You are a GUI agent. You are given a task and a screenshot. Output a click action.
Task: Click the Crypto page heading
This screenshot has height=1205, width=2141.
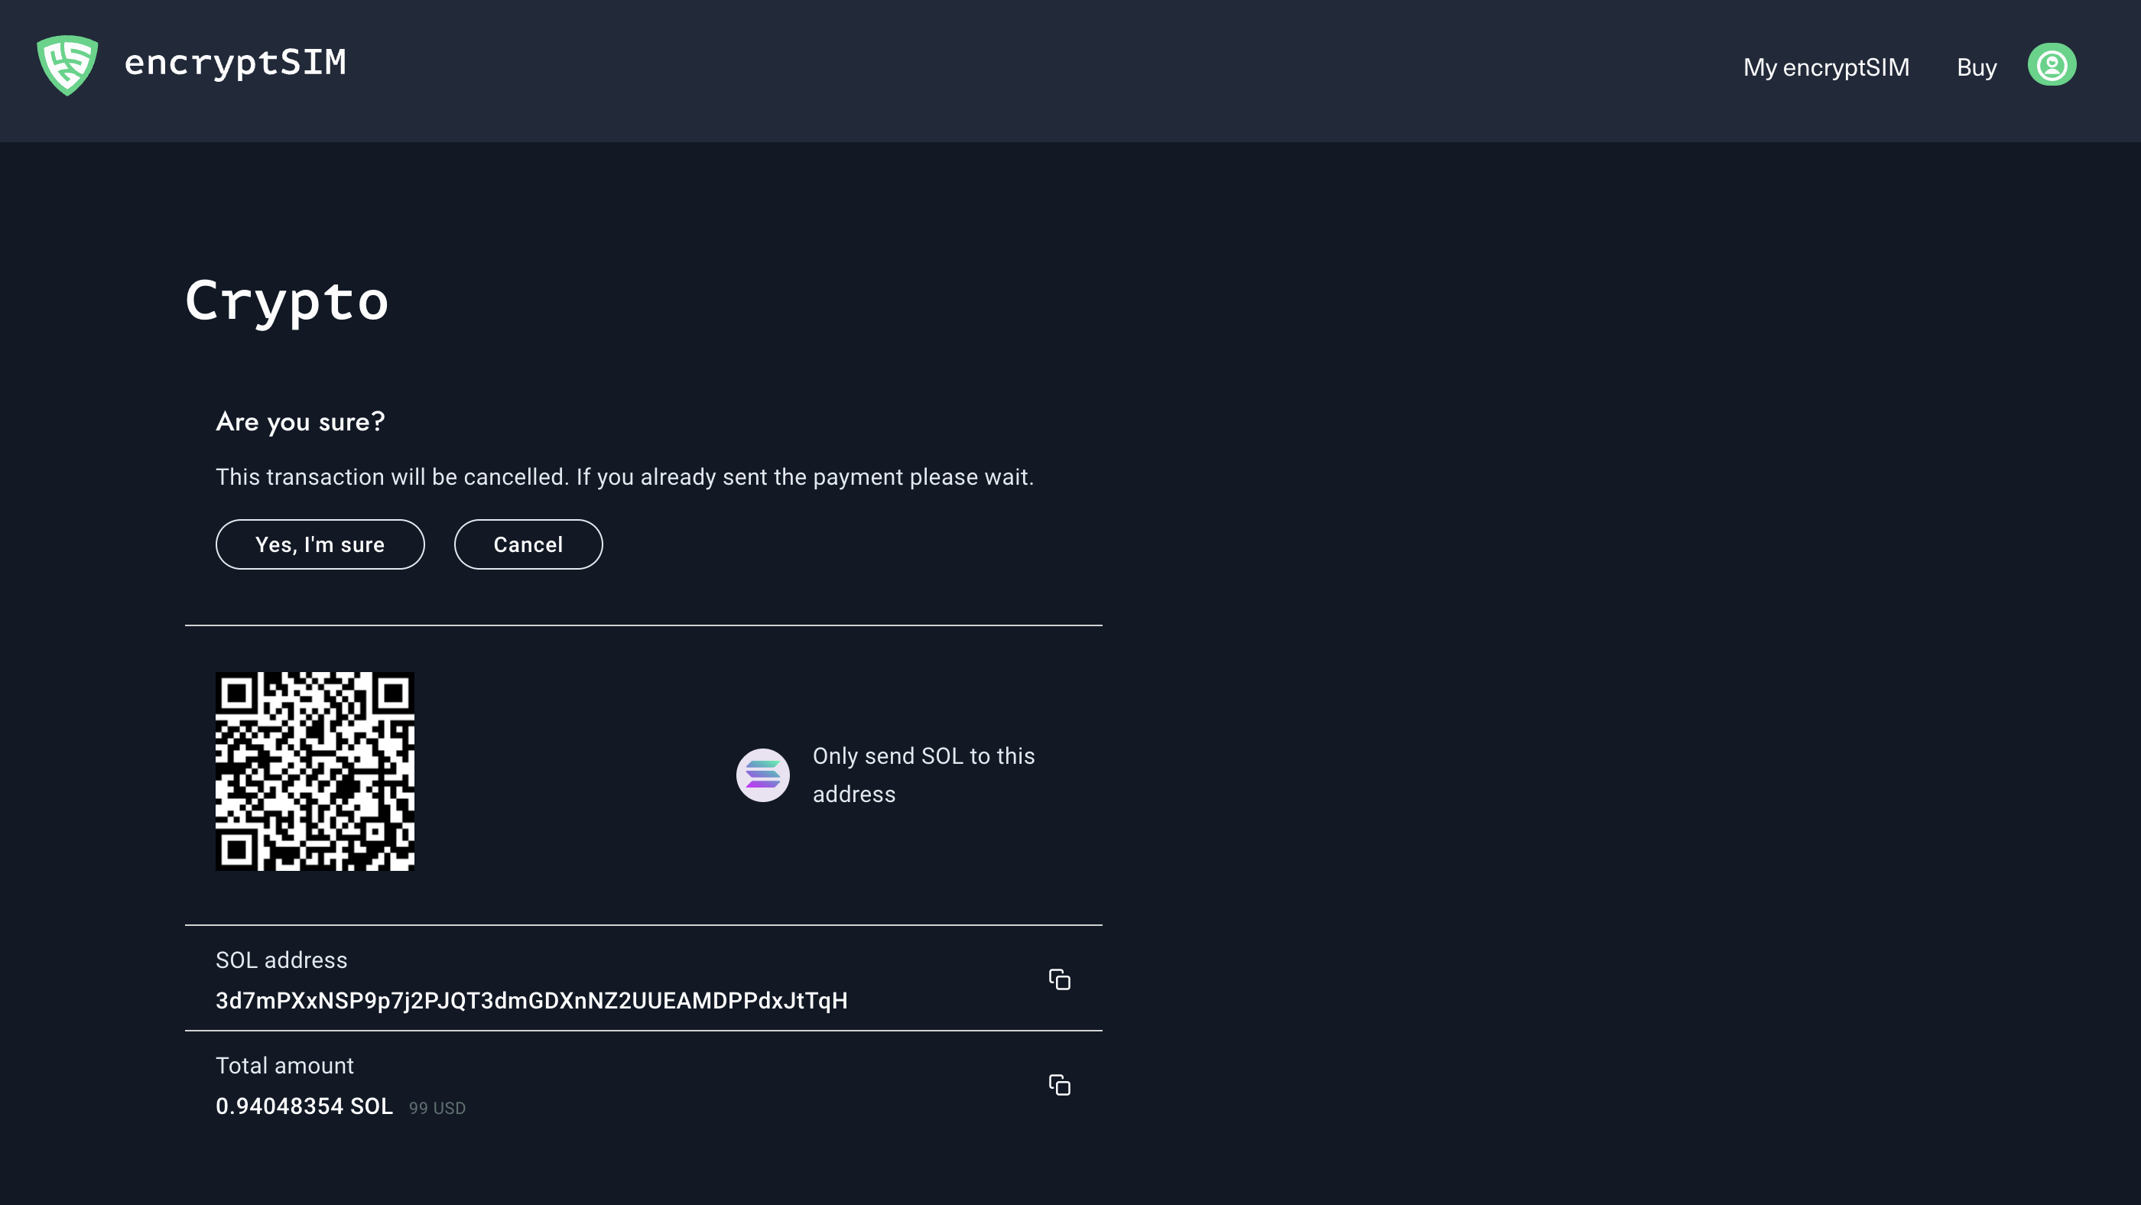click(287, 300)
